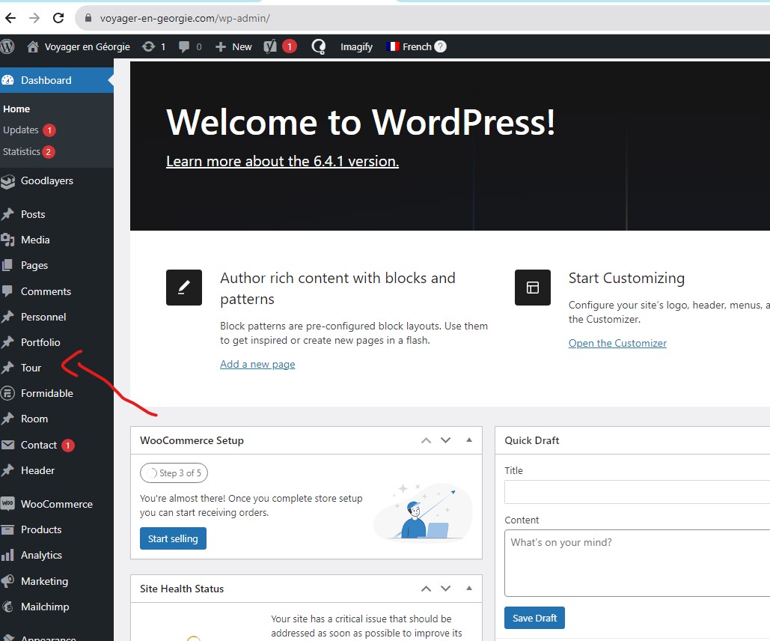Image resolution: width=770 pixels, height=641 pixels.
Task: Click the Add a new page link
Action: click(x=257, y=364)
